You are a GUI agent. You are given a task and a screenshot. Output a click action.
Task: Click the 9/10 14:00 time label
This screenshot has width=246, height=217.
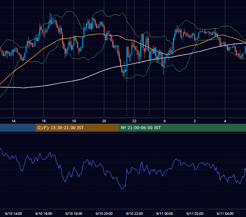pos(13,213)
